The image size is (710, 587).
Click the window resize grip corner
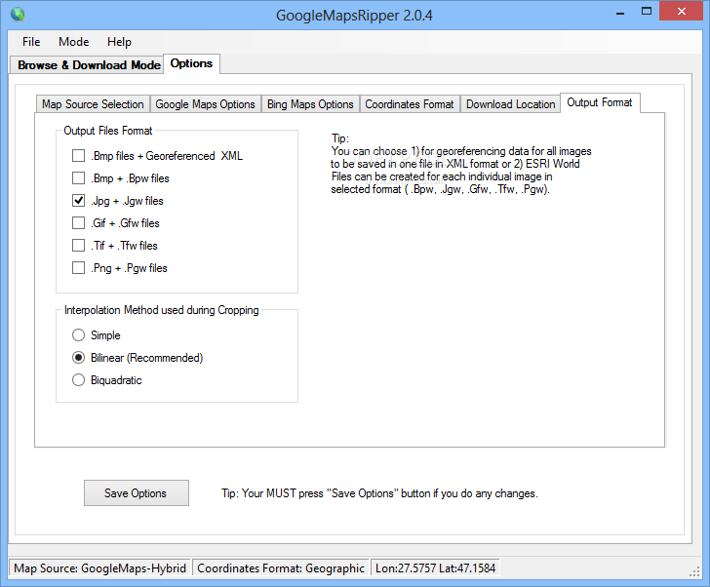tap(694, 571)
